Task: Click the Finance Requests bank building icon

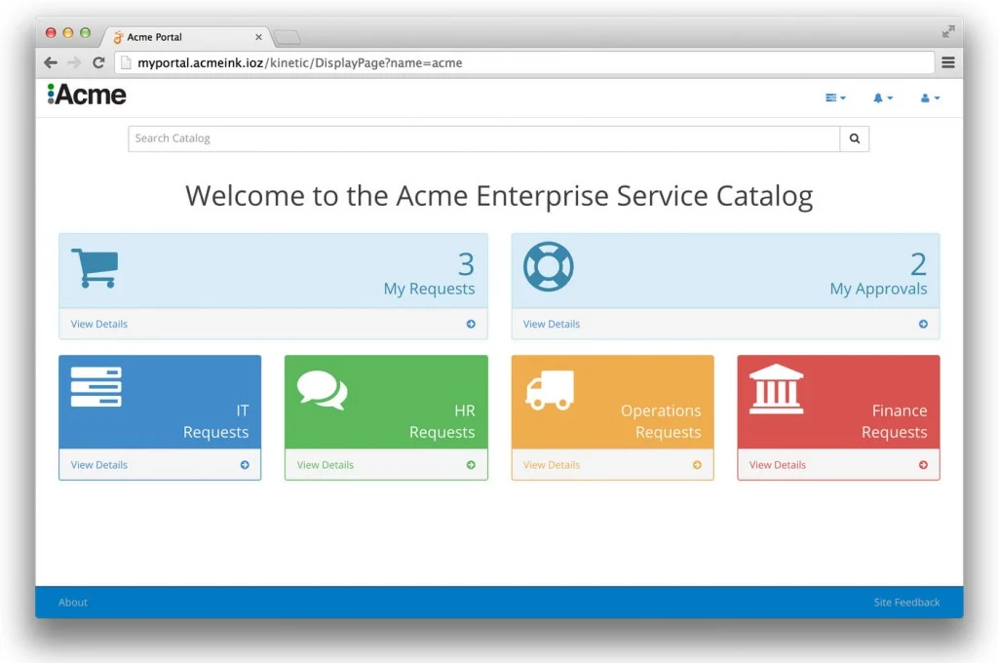Action: (x=776, y=389)
